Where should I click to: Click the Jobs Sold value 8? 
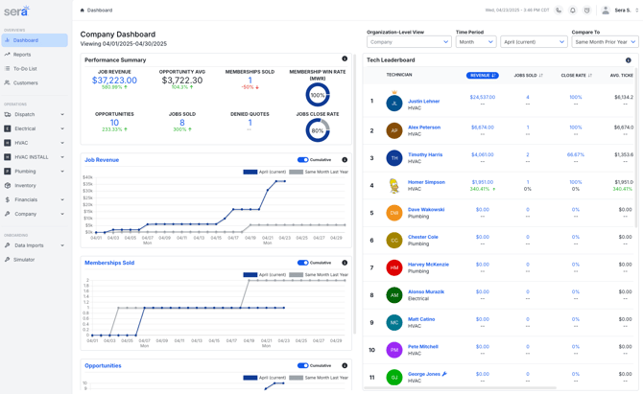point(182,123)
